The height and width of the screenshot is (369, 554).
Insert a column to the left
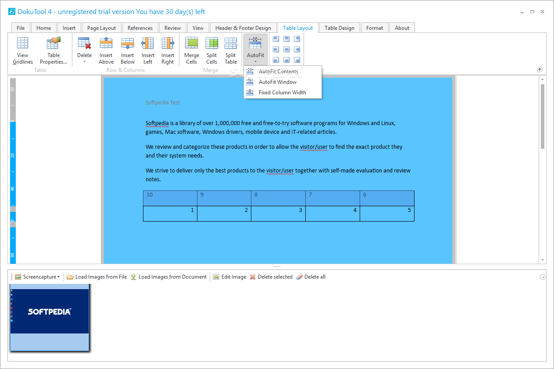coord(148,50)
